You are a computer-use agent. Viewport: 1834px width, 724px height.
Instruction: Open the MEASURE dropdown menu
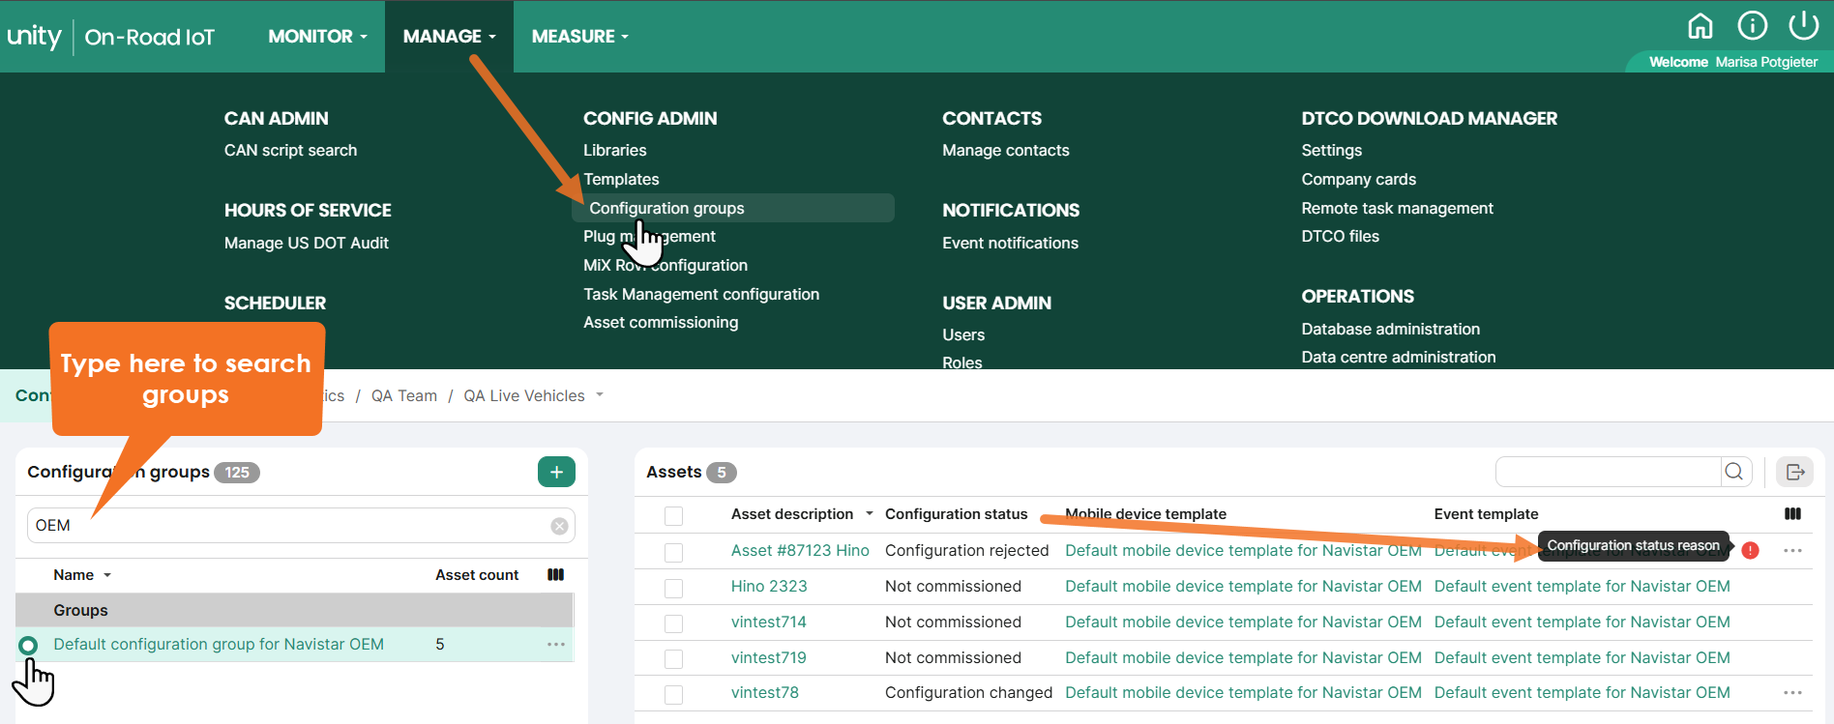click(579, 36)
